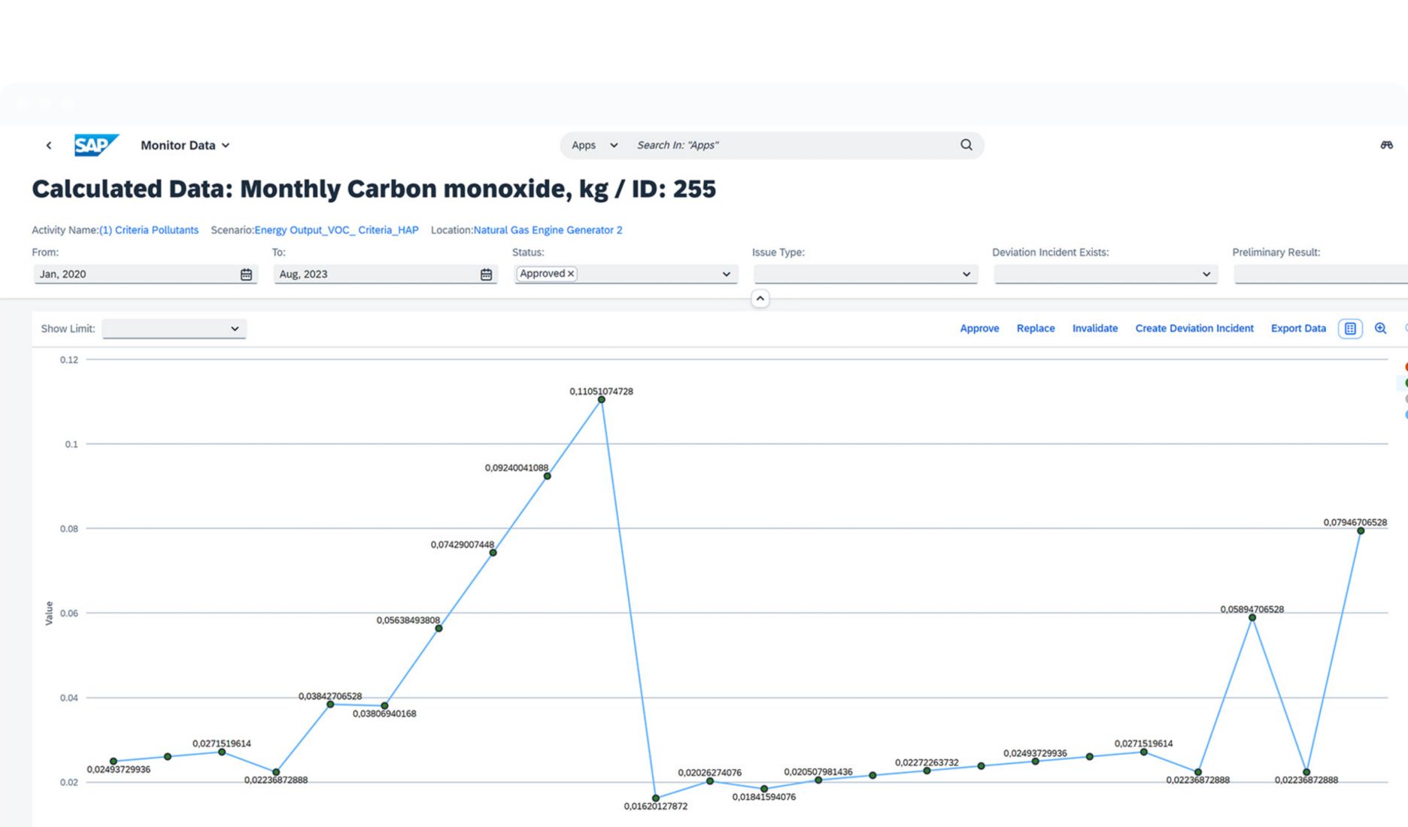Open the search magnifier in the Apps search bar
1408x827 pixels.
pos(966,144)
